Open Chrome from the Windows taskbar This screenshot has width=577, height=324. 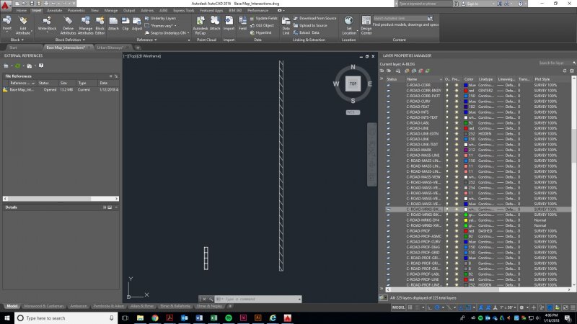[x=154, y=318]
